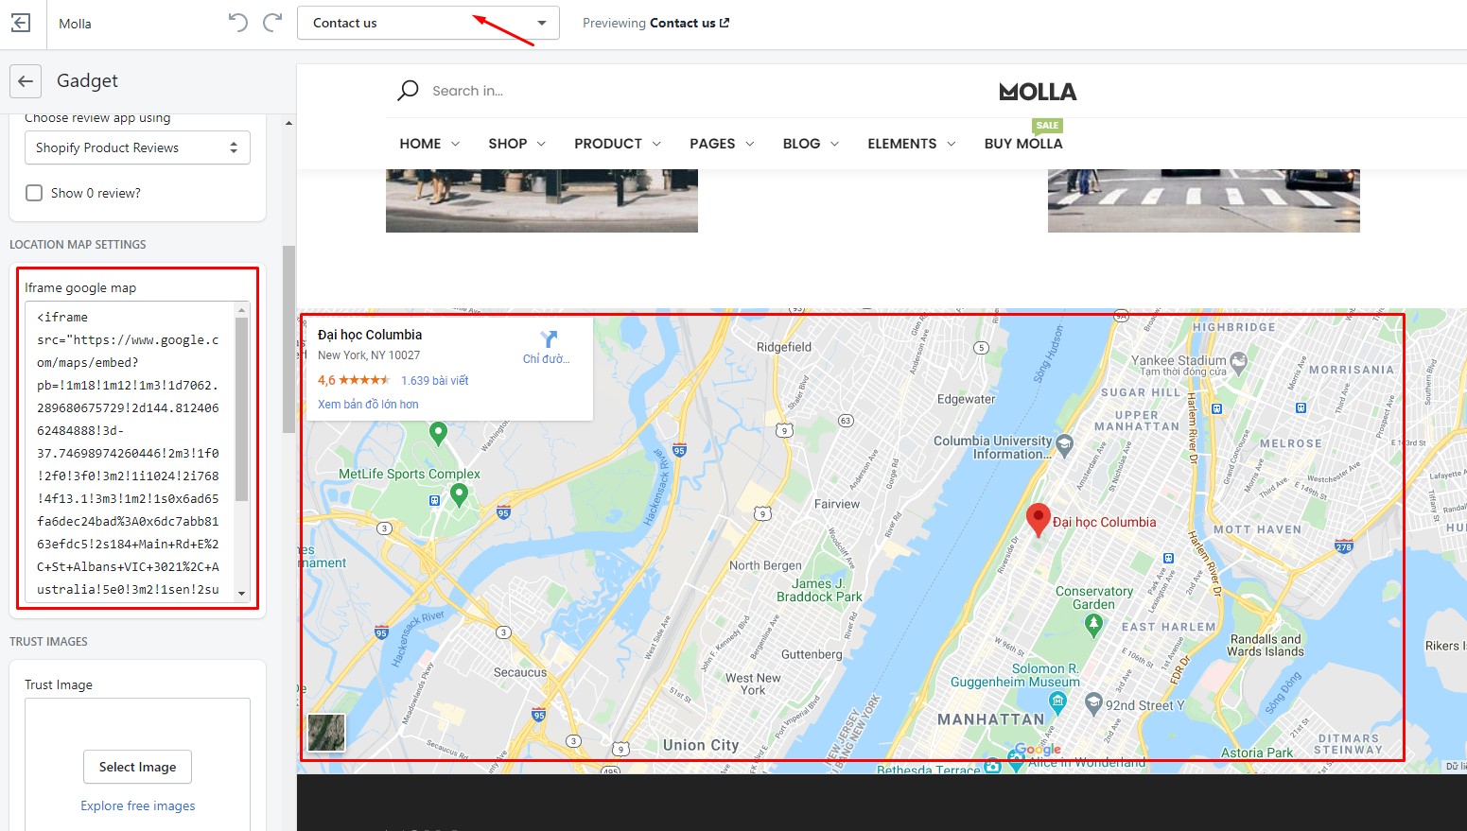Open external preview link icon for Contact us
The width and height of the screenshot is (1467, 831).
click(x=725, y=23)
